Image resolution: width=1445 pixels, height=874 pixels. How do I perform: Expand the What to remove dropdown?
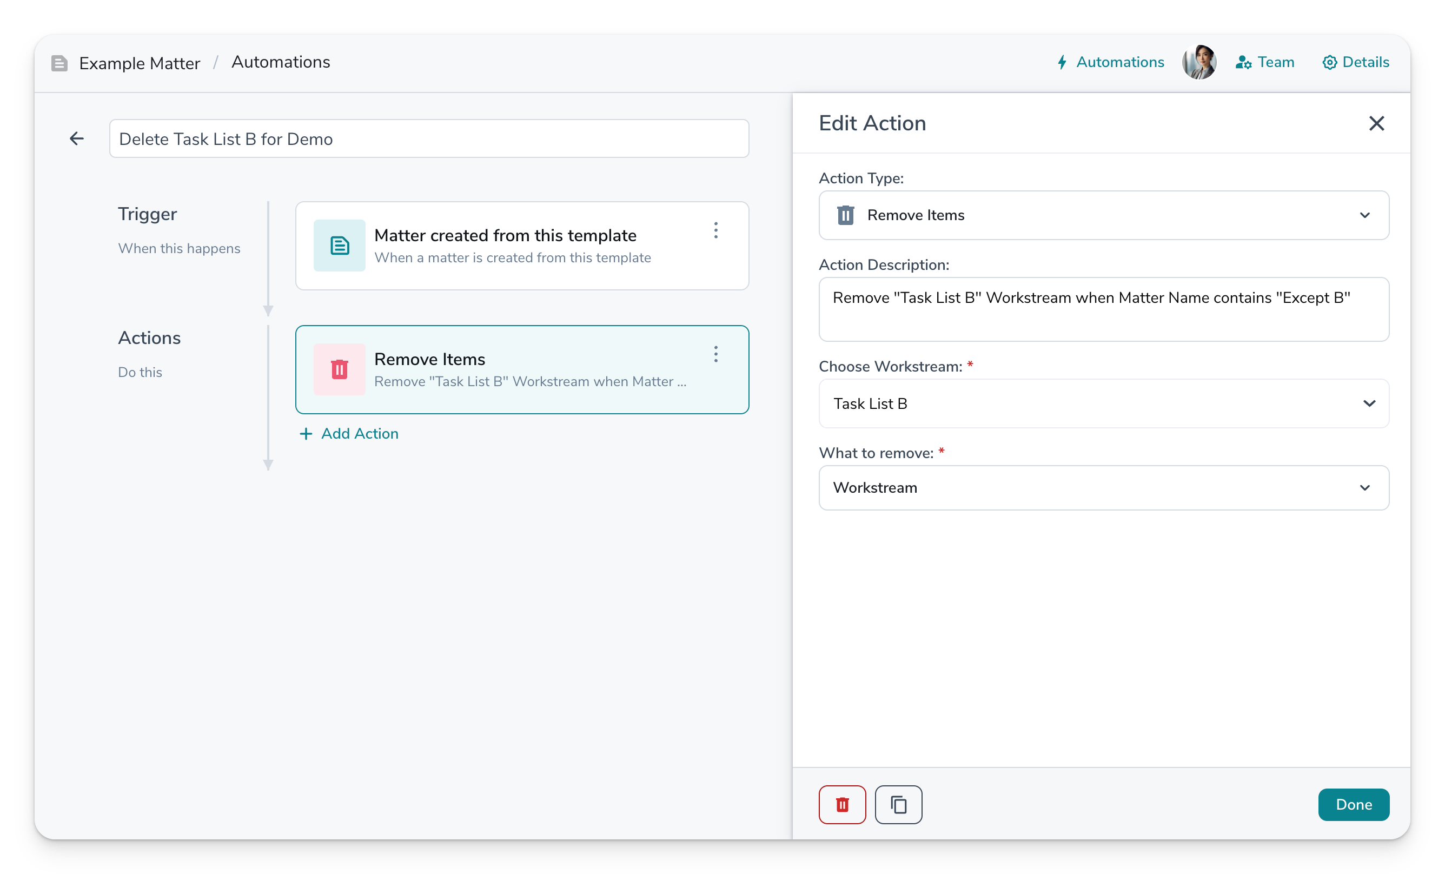1103,487
